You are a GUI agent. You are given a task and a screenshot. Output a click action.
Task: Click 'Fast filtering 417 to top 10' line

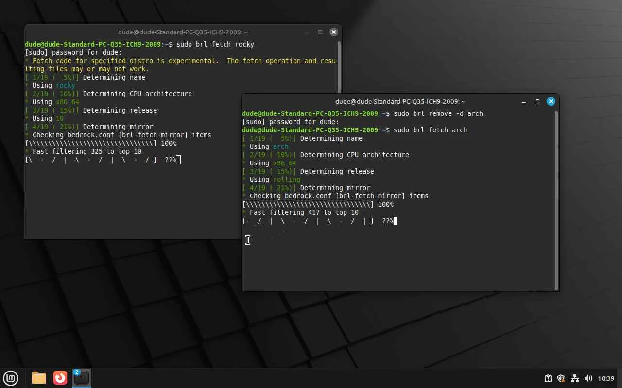coord(300,212)
